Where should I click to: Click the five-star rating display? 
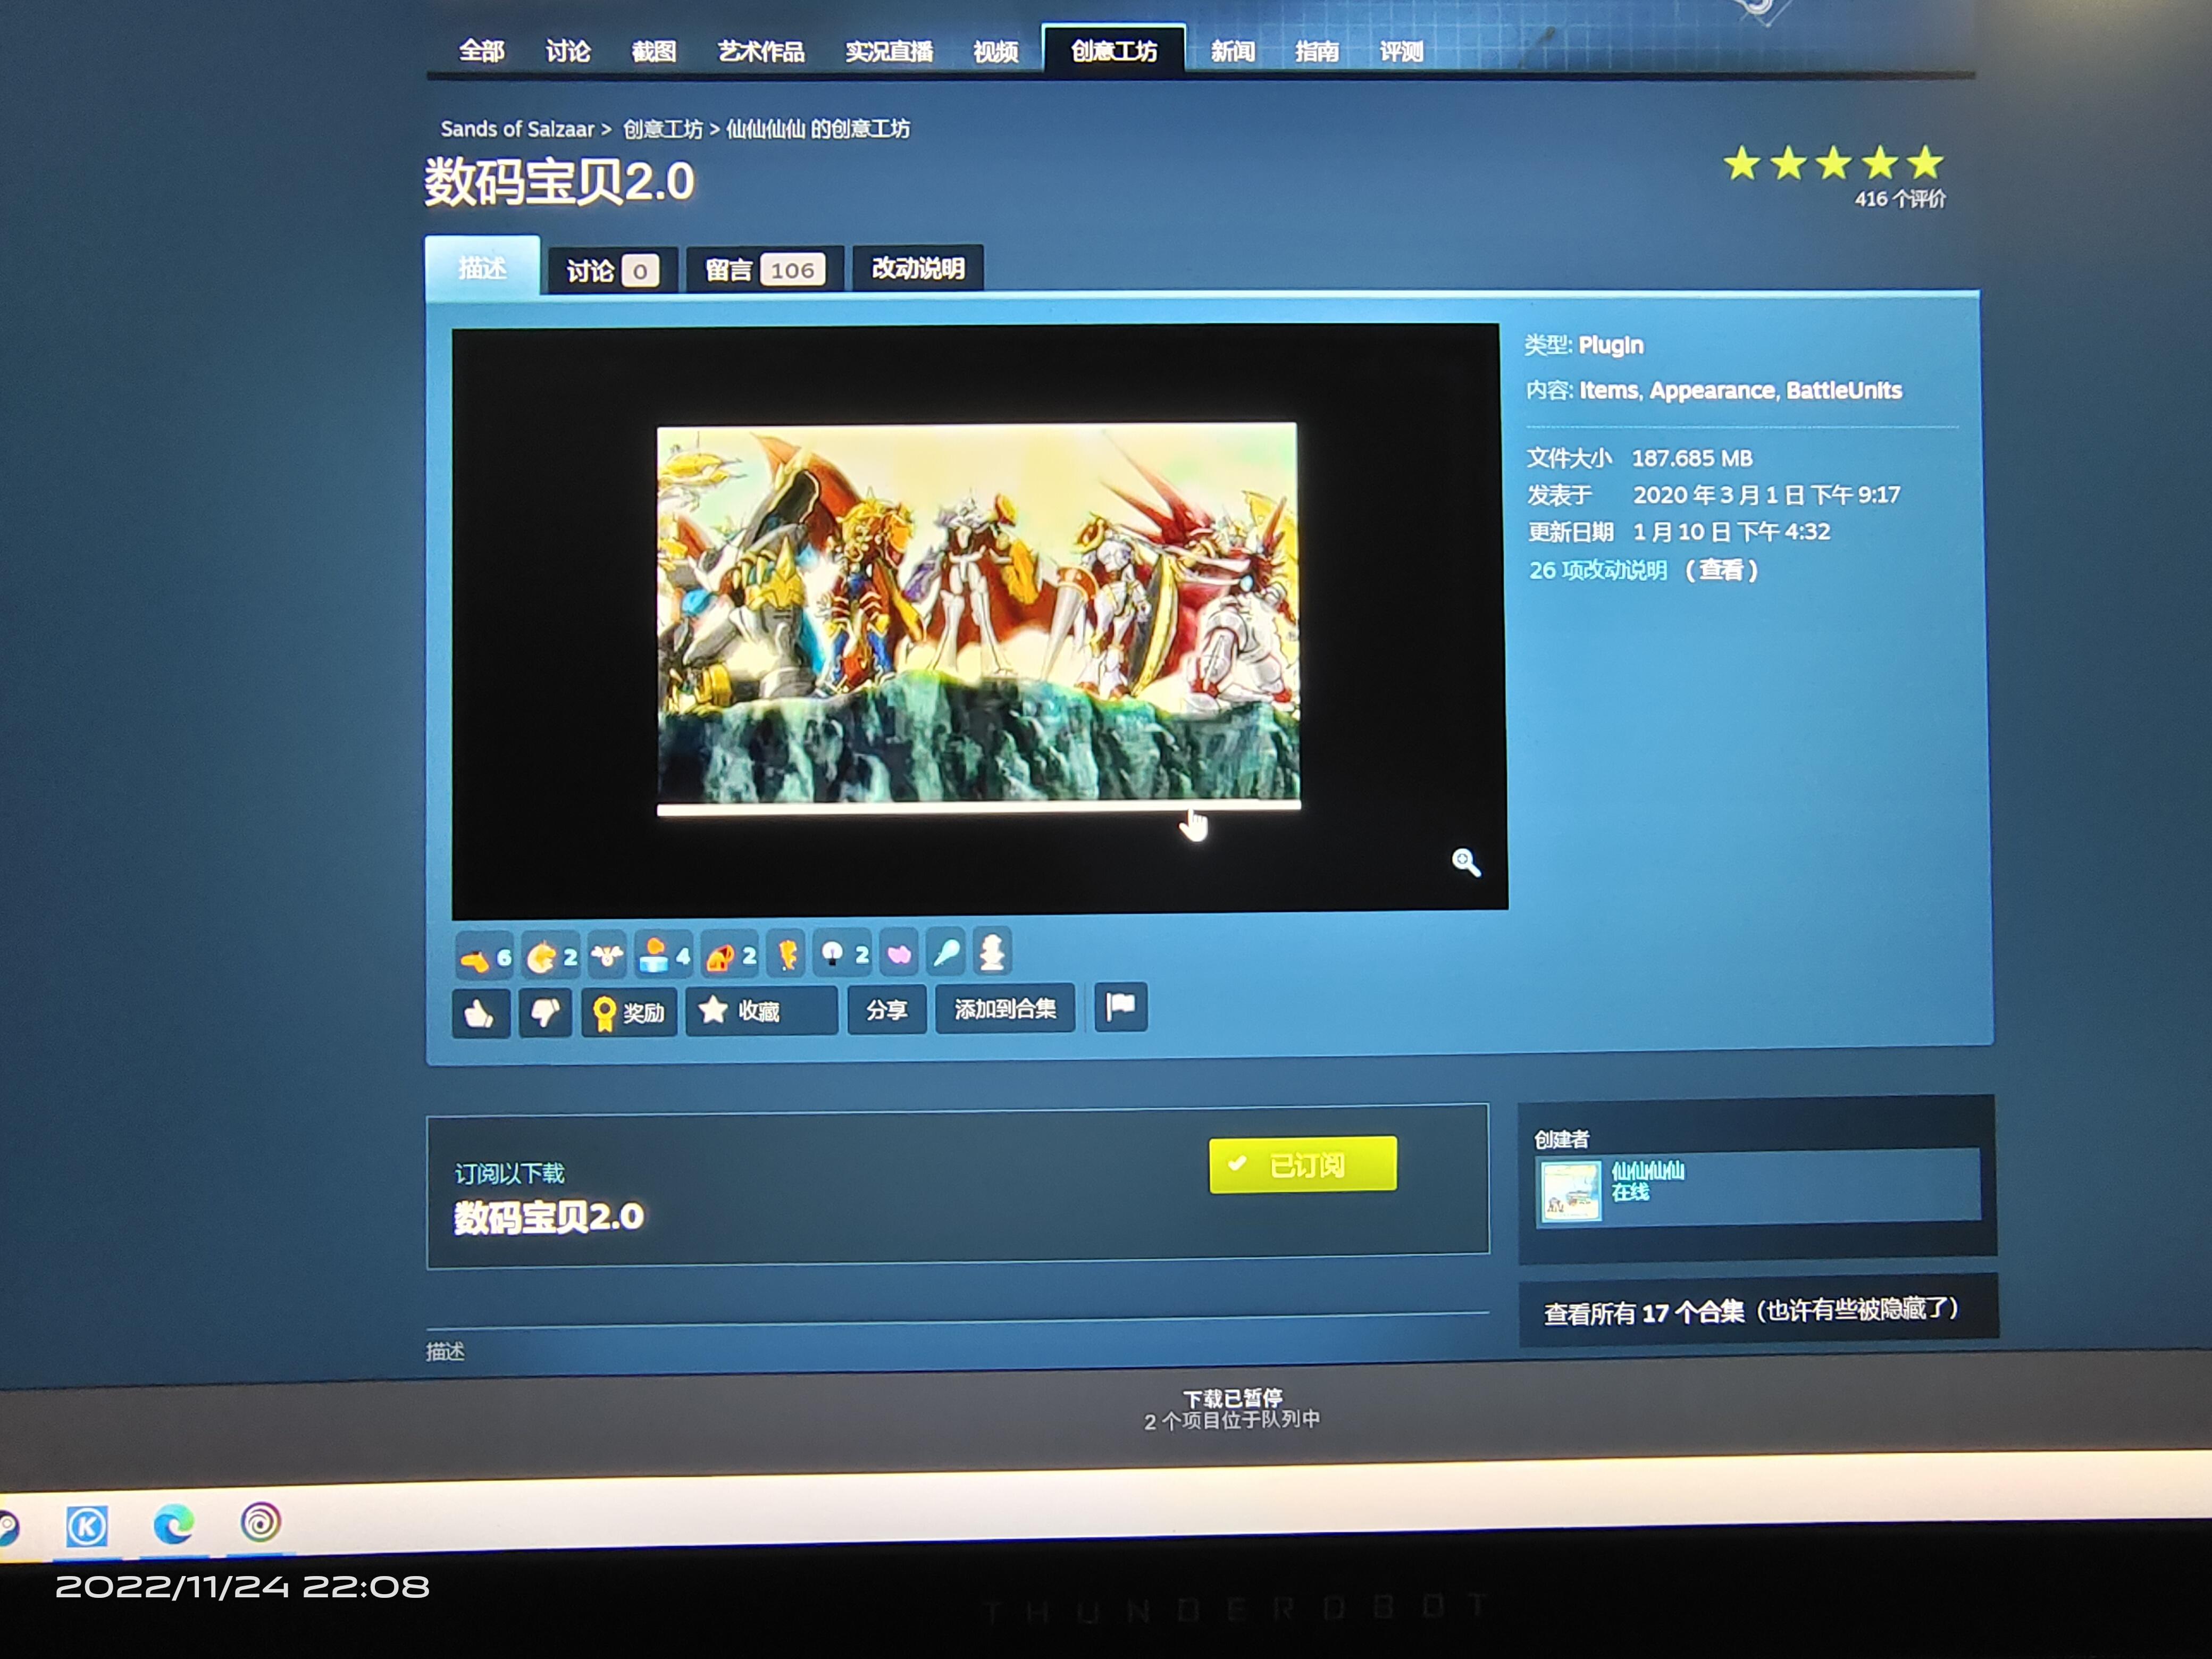coord(1834,163)
